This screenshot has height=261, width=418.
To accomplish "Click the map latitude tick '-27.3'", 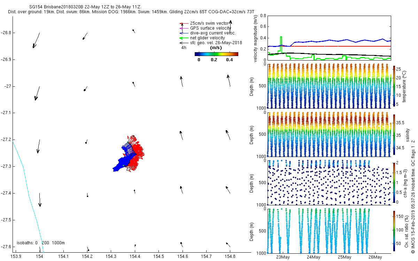I will pyautogui.click(x=6, y=166).
